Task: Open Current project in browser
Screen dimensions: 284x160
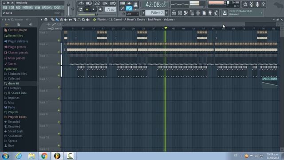Action: point(18,30)
